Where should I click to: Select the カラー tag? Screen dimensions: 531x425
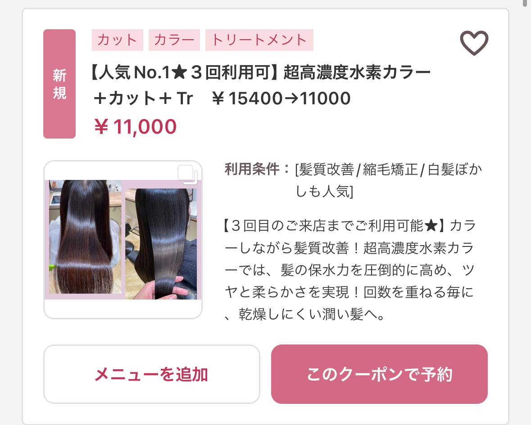tap(174, 40)
